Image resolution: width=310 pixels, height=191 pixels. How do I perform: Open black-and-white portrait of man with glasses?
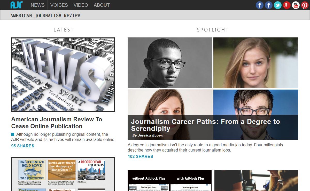[x=170, y=63]
